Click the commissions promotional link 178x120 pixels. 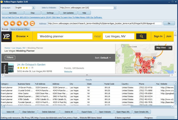pos(52,17)
